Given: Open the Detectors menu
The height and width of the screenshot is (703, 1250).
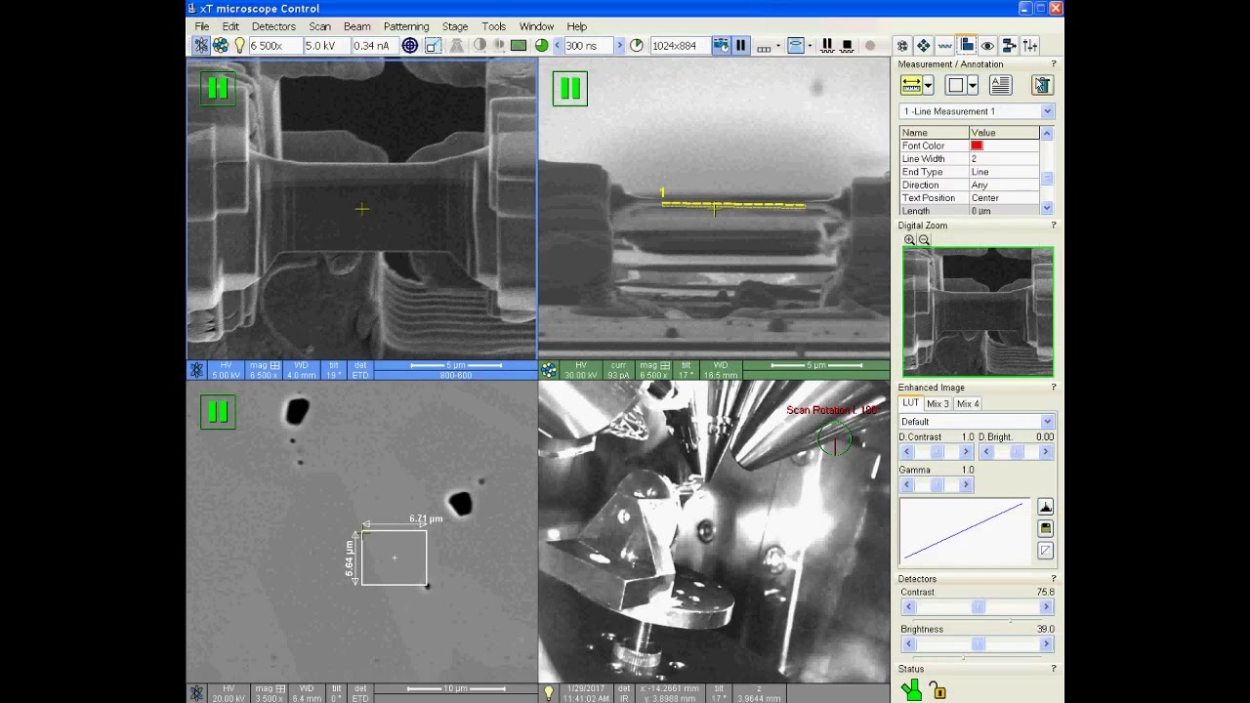Looking at the screenshot, I should click(x=273, y=26).
